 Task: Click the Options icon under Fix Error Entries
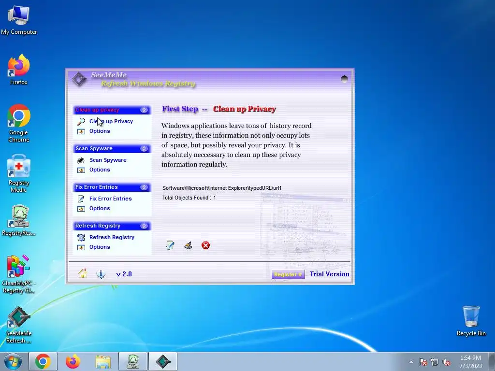[x=81, y=209]
